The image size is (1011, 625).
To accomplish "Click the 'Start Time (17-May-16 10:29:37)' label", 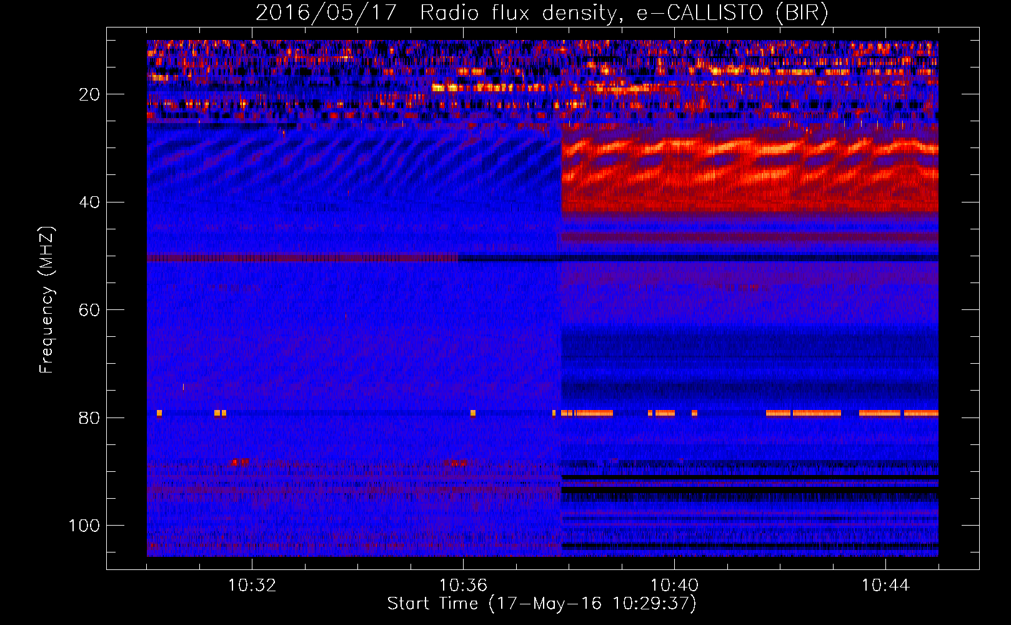I will (x=542, y=604).
